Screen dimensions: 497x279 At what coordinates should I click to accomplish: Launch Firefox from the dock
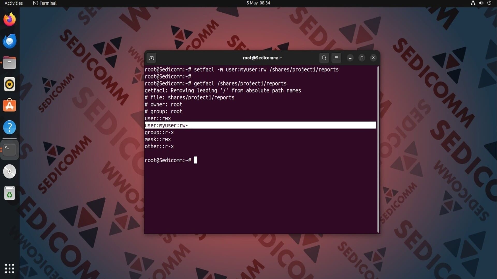(x=10, y=20)
